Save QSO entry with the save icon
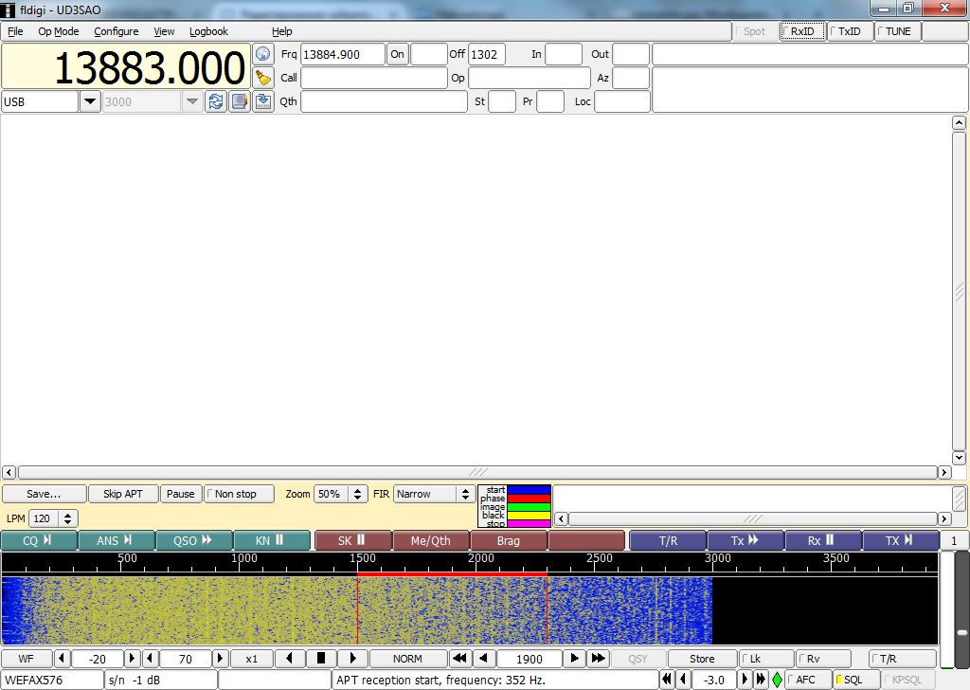 point(263,101)
